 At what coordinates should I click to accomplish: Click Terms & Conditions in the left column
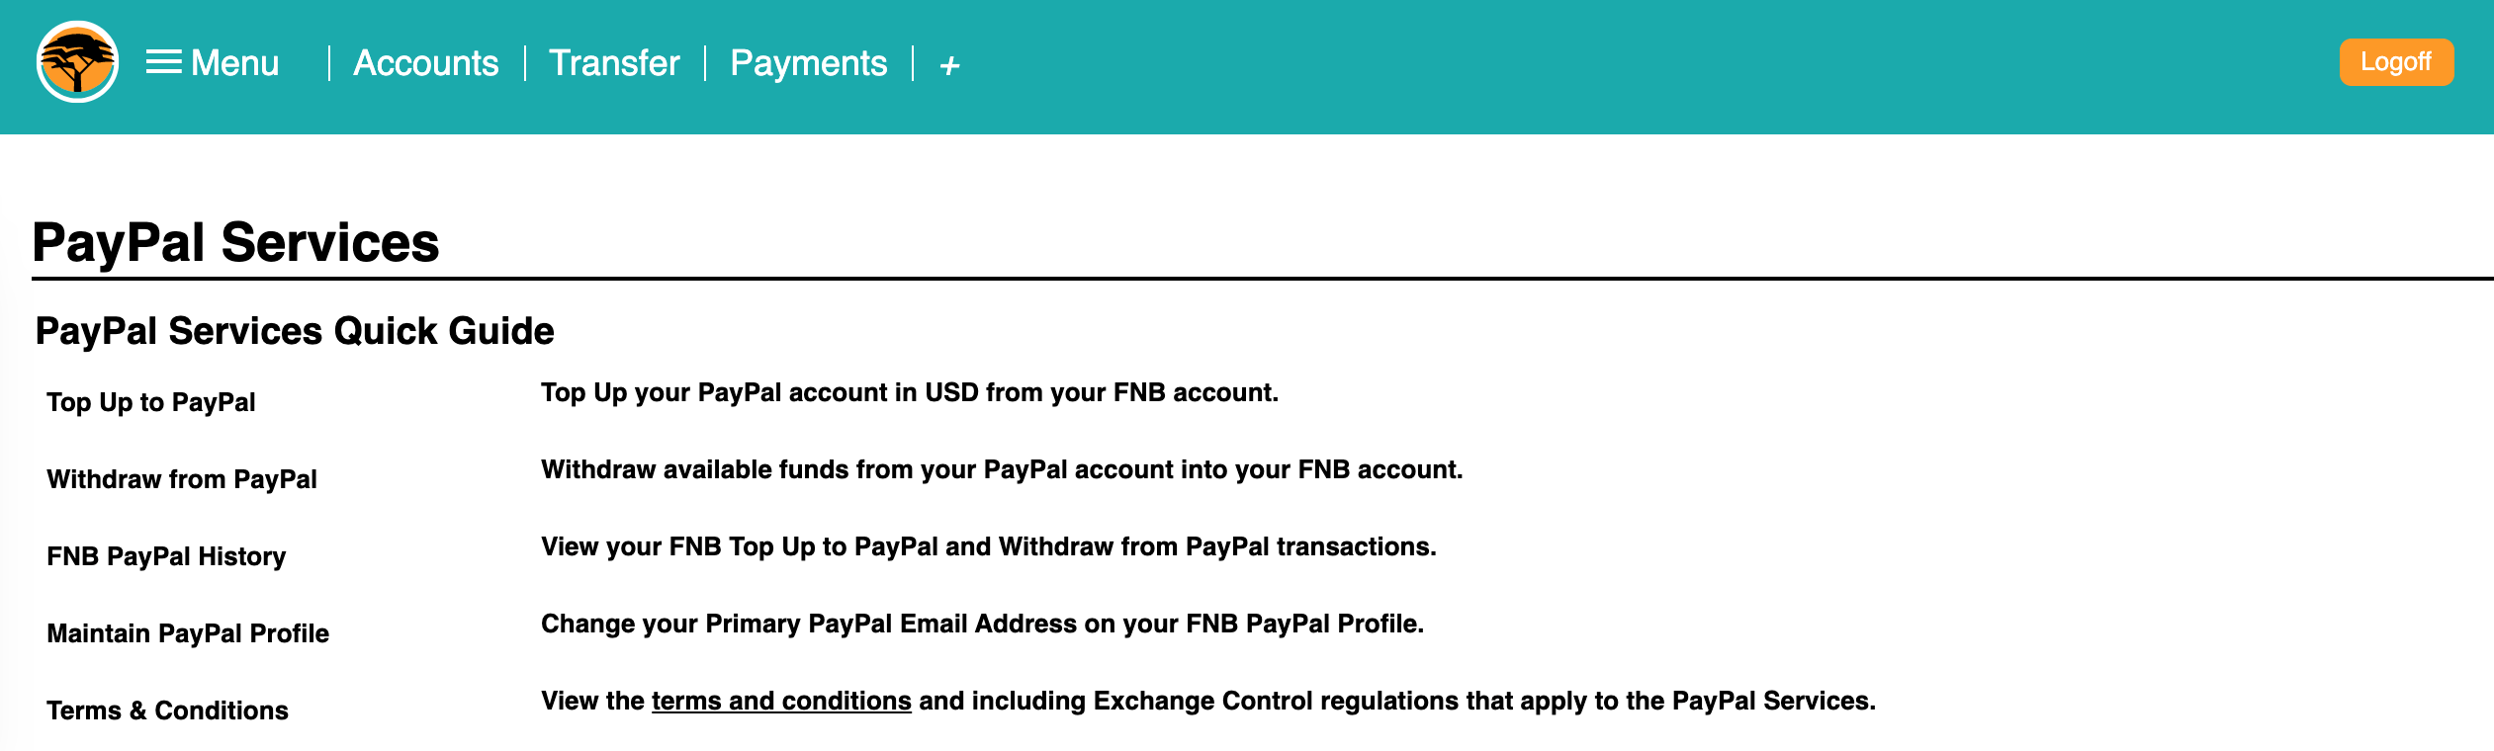point(167,710)
